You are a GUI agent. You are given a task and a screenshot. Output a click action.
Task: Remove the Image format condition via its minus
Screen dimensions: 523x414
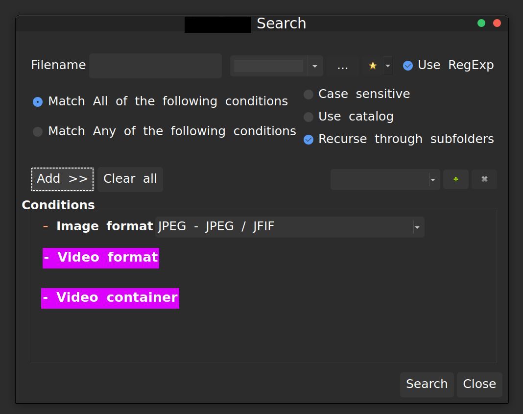pos(46,226)
